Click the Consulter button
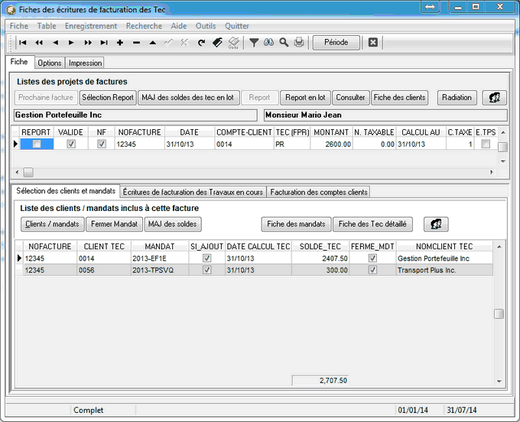 [x=350, y=97]
